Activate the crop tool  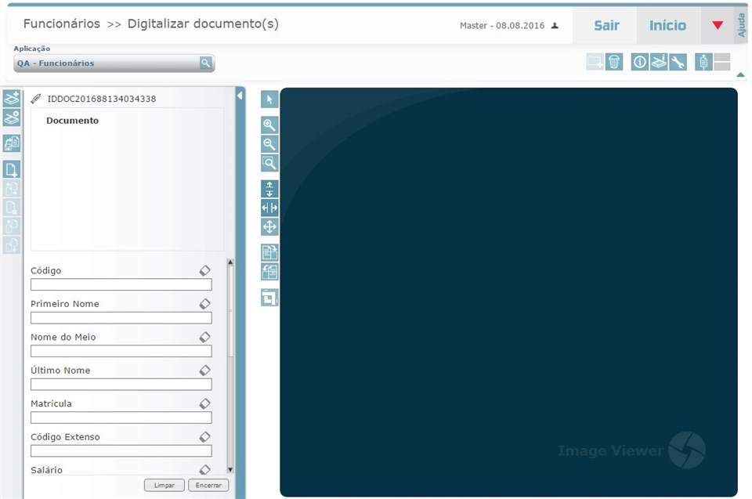click(x=269, y=297)
